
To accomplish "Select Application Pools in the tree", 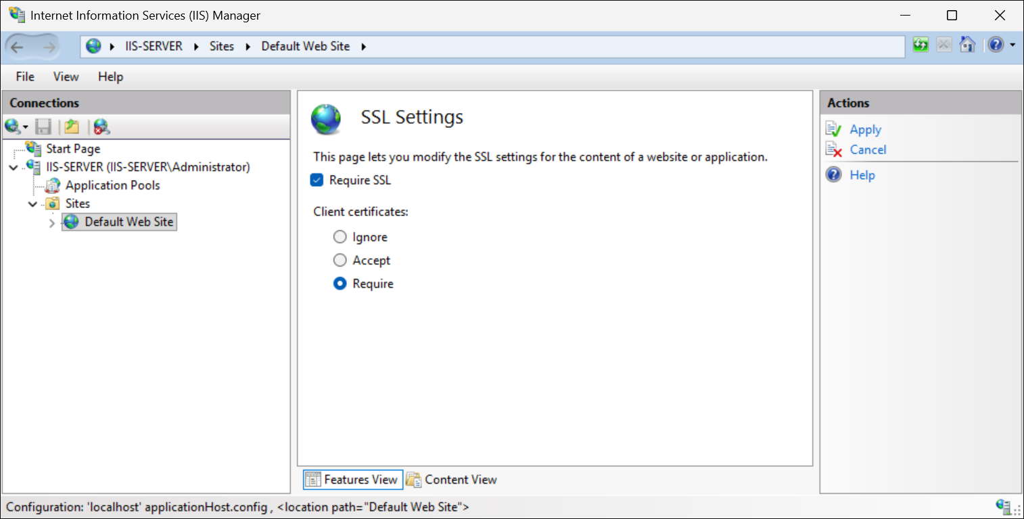I will point(112,185).
